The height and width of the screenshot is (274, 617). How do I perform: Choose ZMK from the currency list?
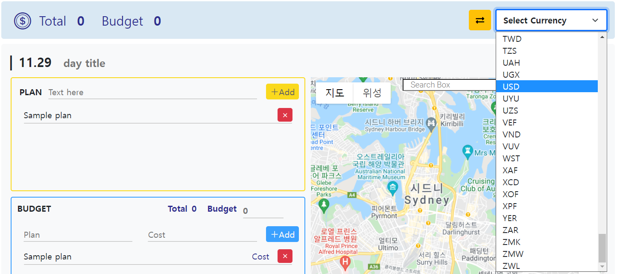point(547,242)
